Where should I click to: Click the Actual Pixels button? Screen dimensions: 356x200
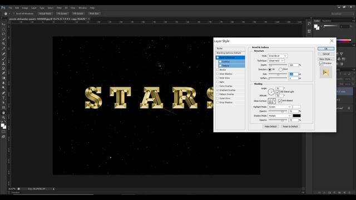pyautogui.click(x=45, y=13)
